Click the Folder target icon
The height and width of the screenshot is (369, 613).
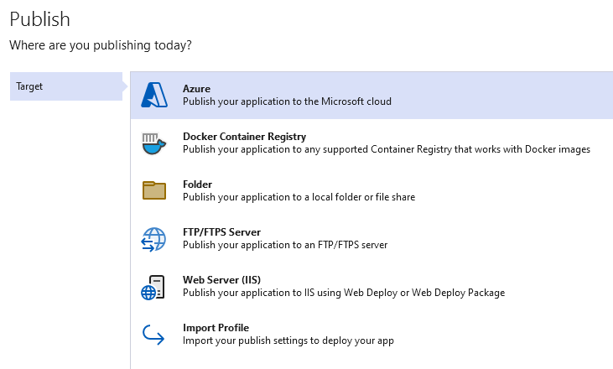[154, 190]
